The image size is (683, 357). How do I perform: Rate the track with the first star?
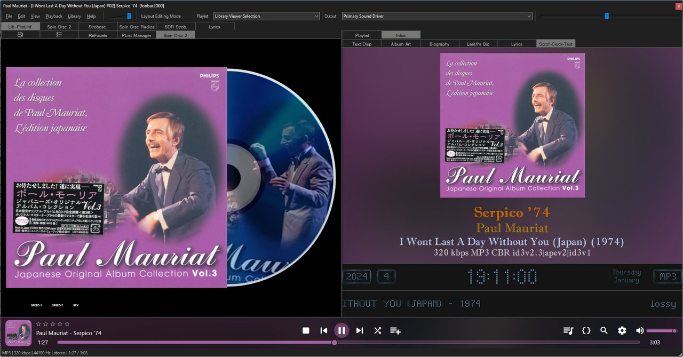click(x=38, y=323)
